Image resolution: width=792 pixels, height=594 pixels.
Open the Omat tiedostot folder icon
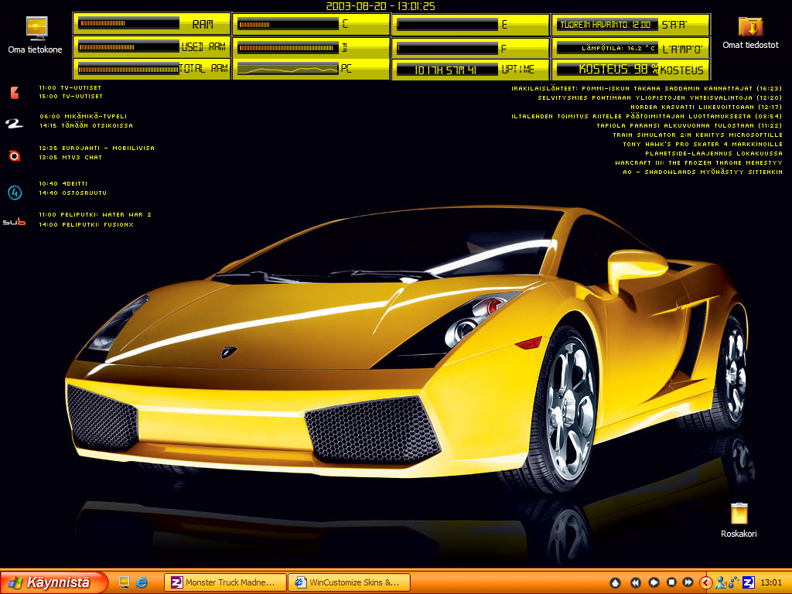coord(750,28)
